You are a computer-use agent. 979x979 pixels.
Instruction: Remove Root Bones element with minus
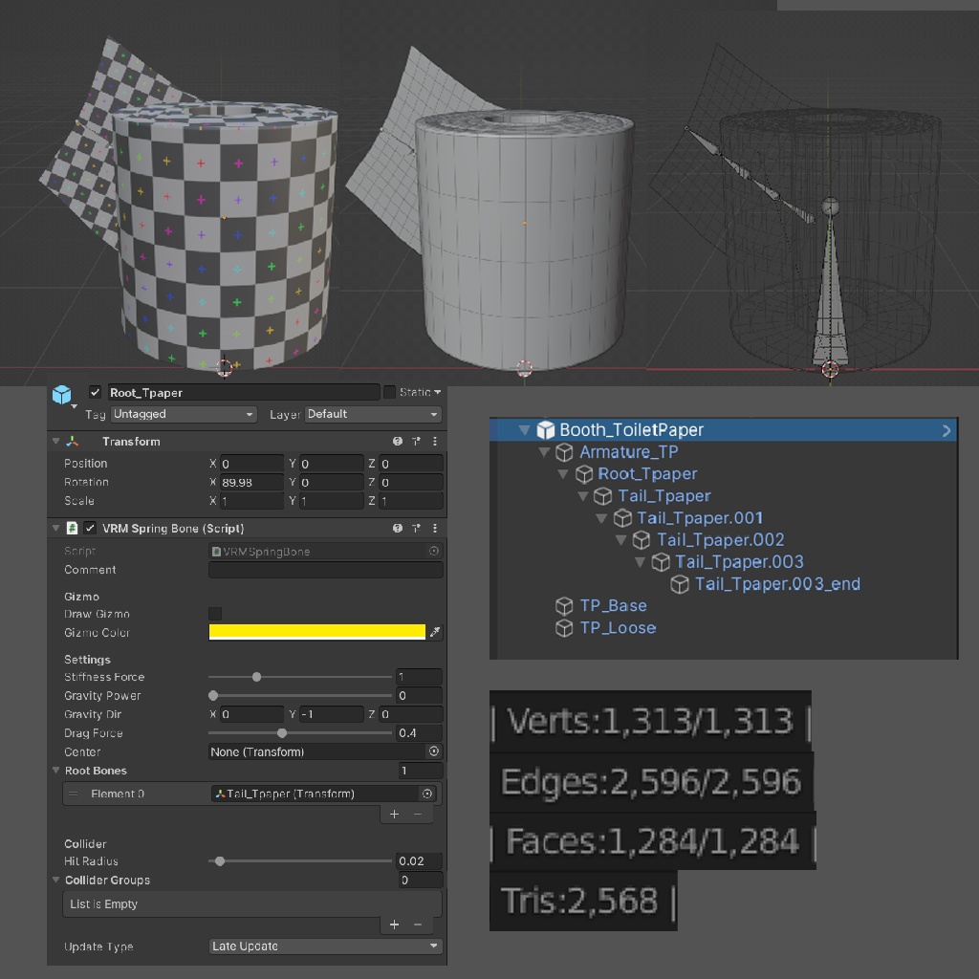(418, 814)
